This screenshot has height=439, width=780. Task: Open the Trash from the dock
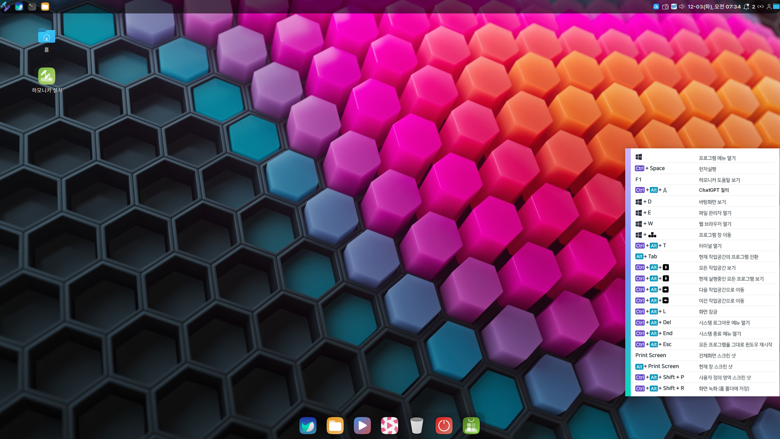417,426
